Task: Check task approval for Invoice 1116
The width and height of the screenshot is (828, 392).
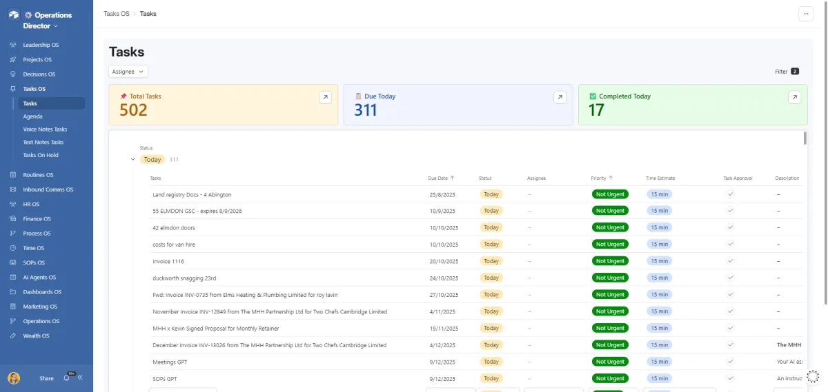Action: (730, 261)
